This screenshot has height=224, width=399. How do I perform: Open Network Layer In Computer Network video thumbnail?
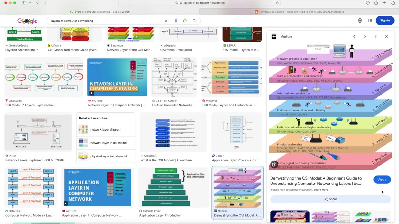(x=117, y=77)
